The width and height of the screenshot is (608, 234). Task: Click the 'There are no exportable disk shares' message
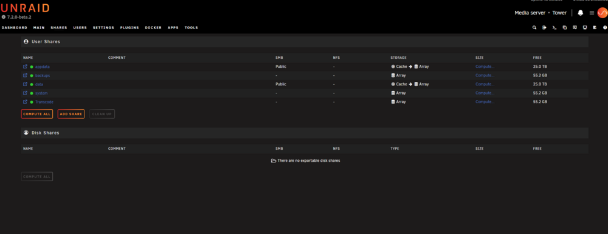coord(306,161)
